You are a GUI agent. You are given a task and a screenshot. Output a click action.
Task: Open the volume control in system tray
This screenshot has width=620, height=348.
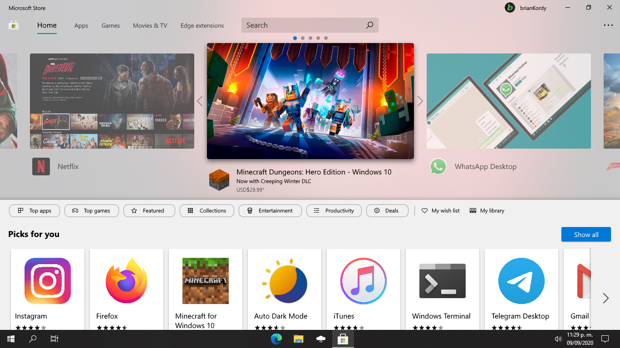pos(558,339)
